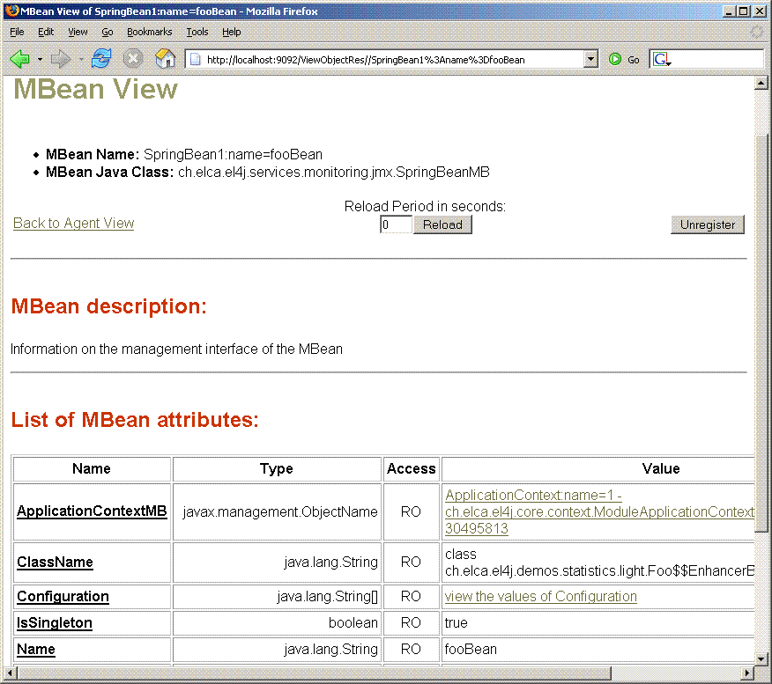Click the vertical scrollbar up arrow
This screenshot has height=684, width=772.
click(761, 84)
